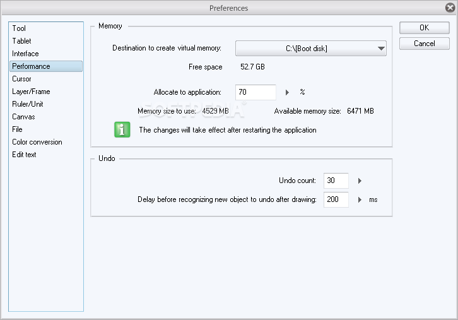Click Available memory size 6471 MB value
458x320 pixels.
tap(360, 111)
